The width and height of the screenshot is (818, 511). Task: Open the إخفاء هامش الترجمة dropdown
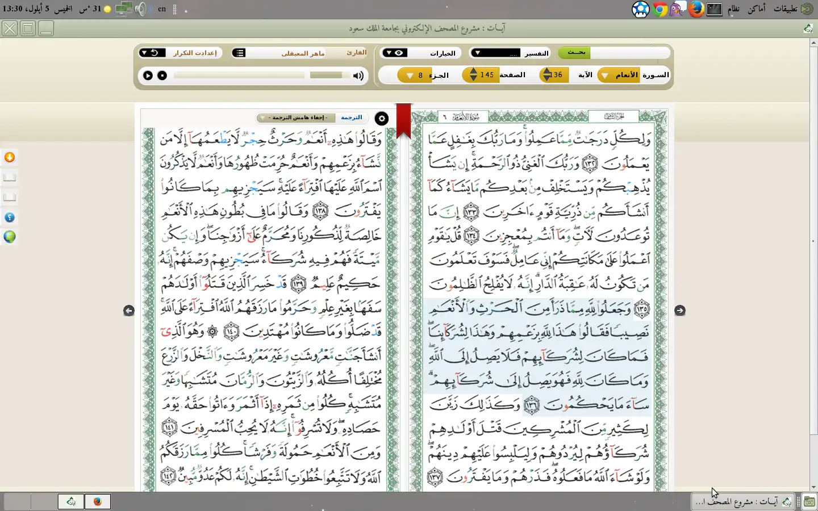click(x=296, y=118)
